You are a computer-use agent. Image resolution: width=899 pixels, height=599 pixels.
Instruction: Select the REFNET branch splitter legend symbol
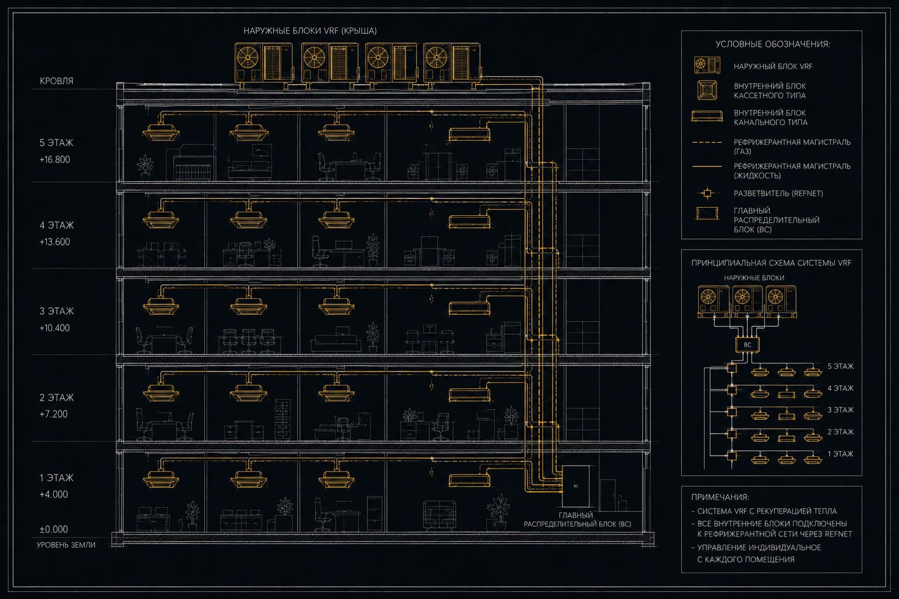(707, 193)
